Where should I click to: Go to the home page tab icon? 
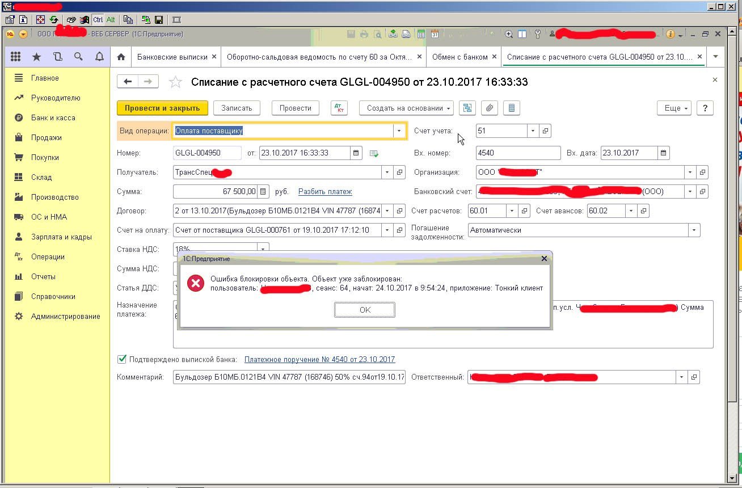click(120, 57)
